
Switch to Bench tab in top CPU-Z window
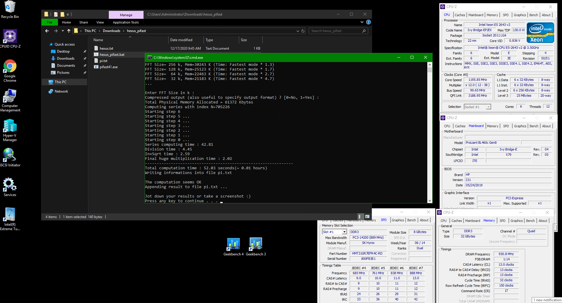tap(533, 15)
